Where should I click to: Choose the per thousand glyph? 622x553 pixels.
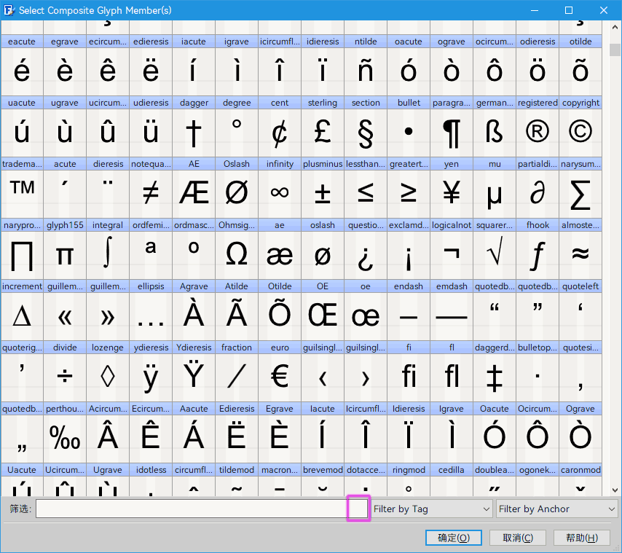65,439
